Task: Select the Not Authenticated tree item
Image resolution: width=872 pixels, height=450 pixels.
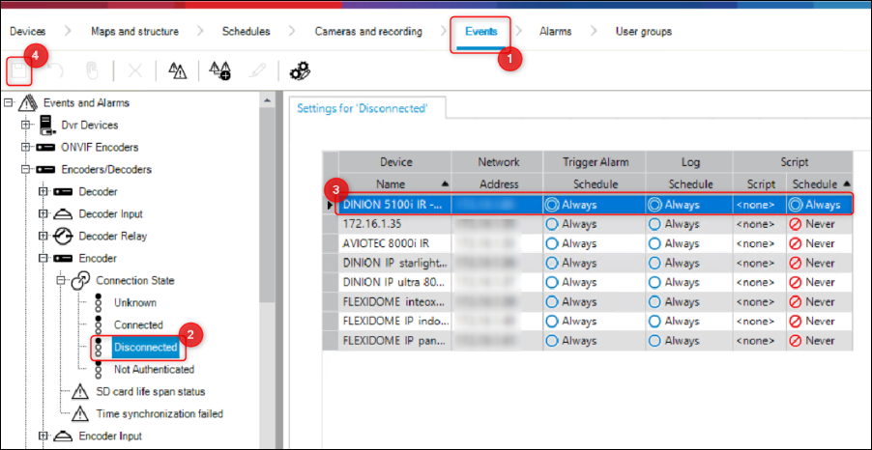Action: 153,369
